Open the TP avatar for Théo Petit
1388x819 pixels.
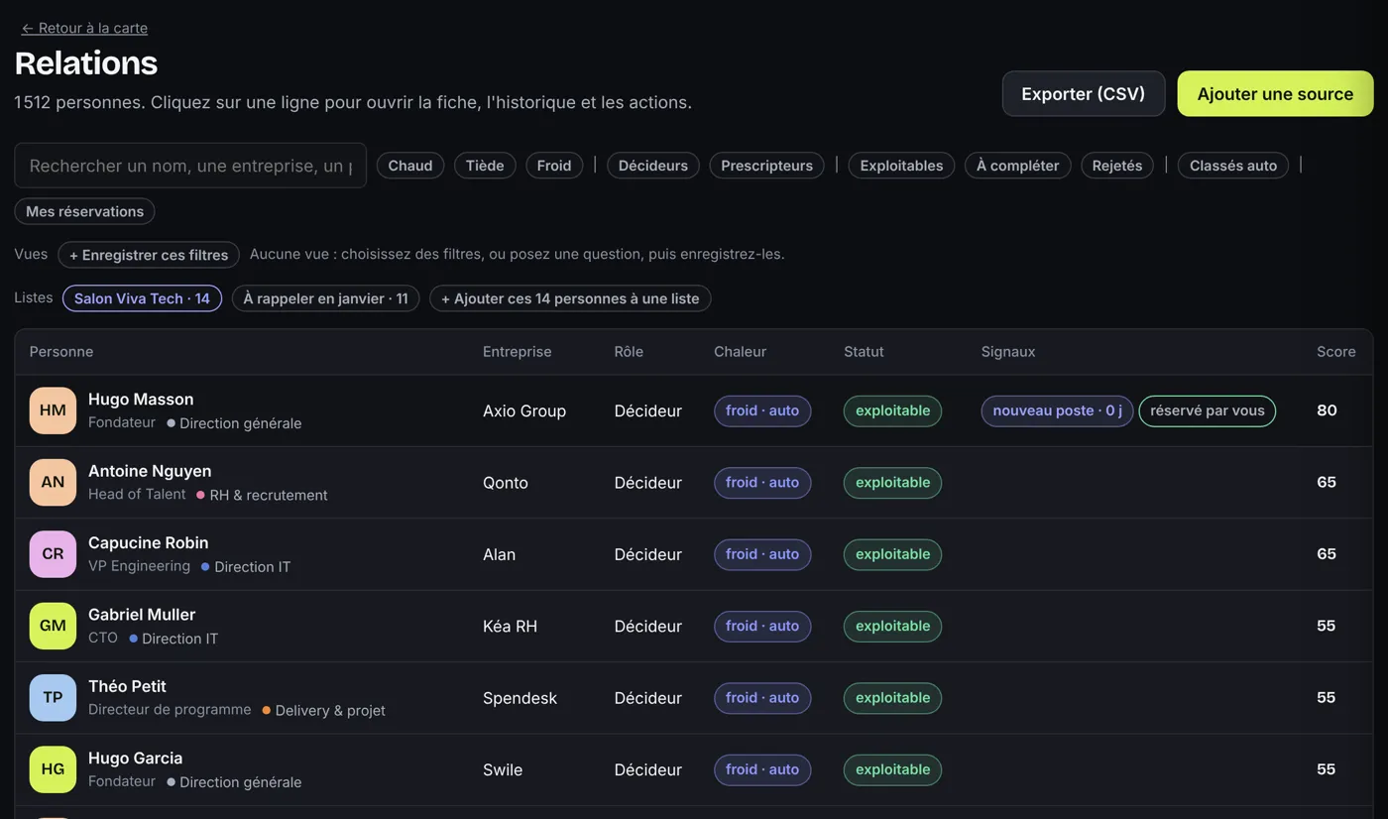click(53, 698)
